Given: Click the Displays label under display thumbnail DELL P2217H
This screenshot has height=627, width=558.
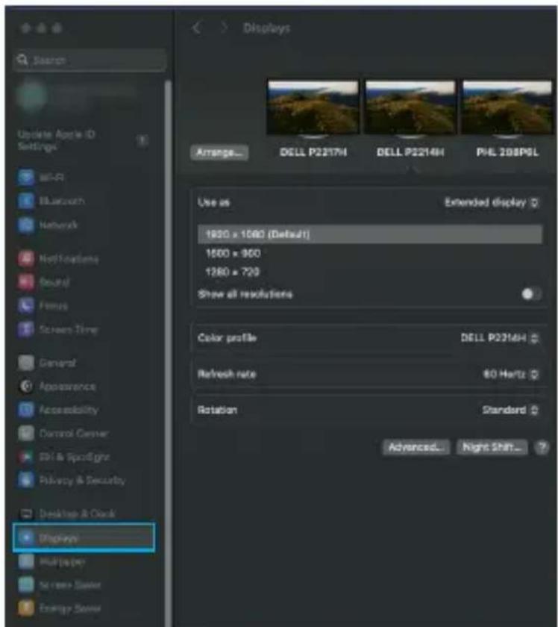Looking at the screenshot, I should pyautogui.click(x=313, y=152).
